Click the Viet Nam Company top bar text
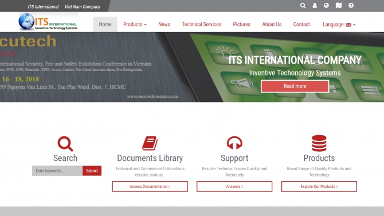The height and width of the screenshot is (216, 384). click(x=83, y=7)
